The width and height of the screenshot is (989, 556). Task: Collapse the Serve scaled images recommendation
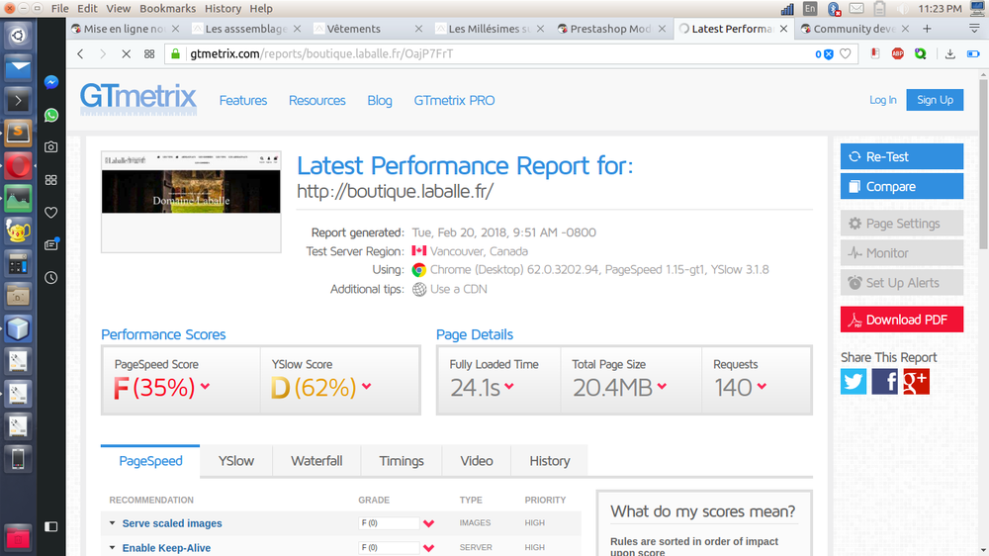(113, 523)
